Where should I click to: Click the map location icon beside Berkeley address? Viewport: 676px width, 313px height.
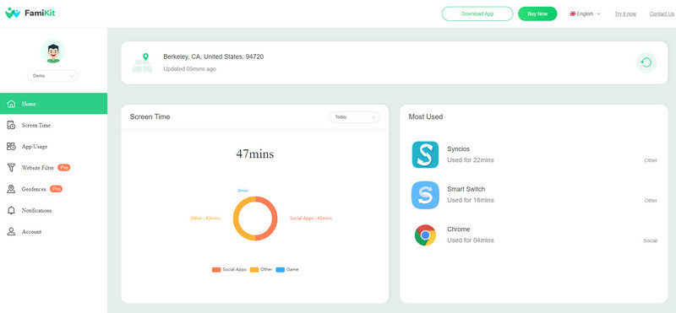[x=142, y=63]
